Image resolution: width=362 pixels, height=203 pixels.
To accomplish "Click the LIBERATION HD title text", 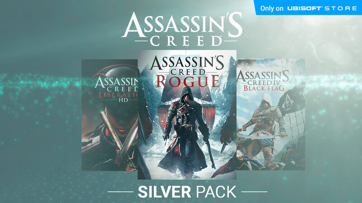I will [119, 97].
